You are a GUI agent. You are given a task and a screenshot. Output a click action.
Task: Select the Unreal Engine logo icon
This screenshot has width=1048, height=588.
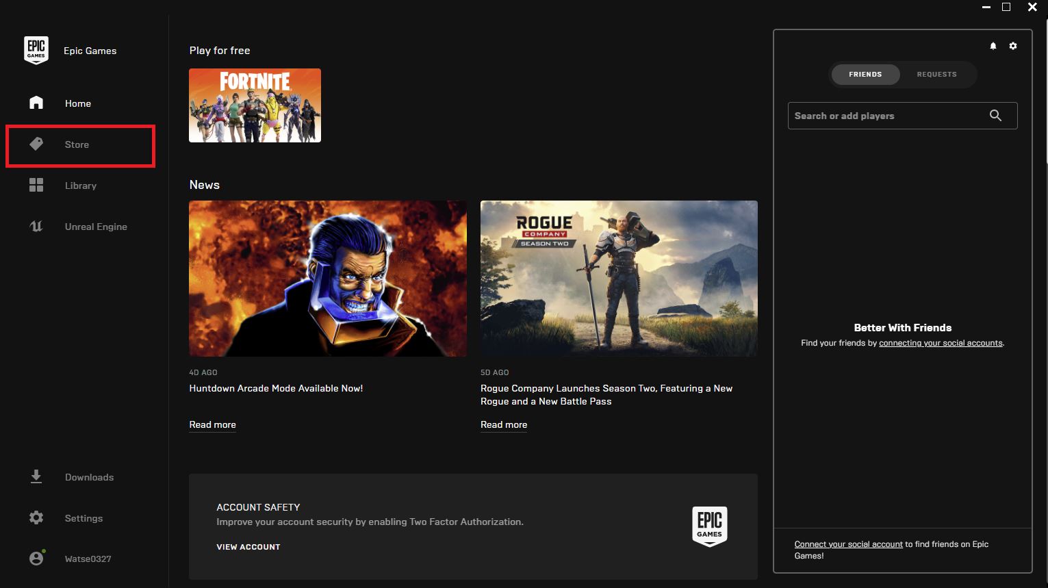click(x=36, y=227)
